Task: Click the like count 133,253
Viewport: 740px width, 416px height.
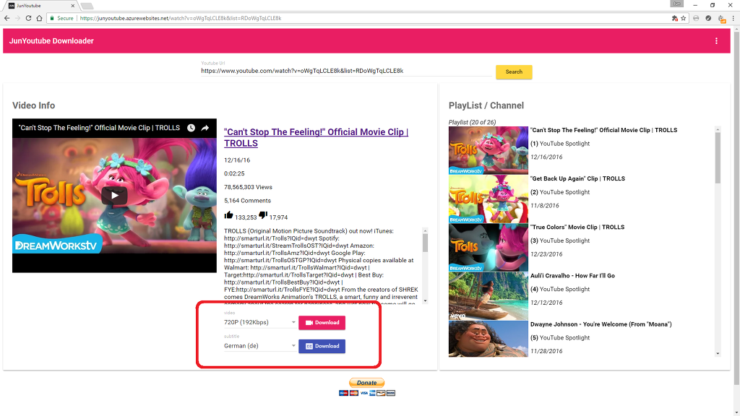Action: [x=246, y=217]
